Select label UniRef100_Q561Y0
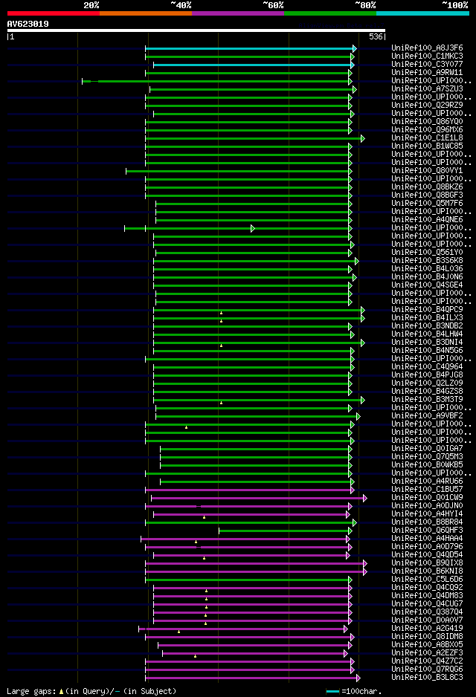 click(427, 252)
